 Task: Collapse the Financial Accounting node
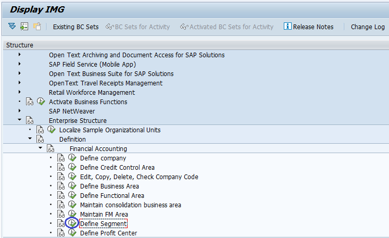coord(41,148)
